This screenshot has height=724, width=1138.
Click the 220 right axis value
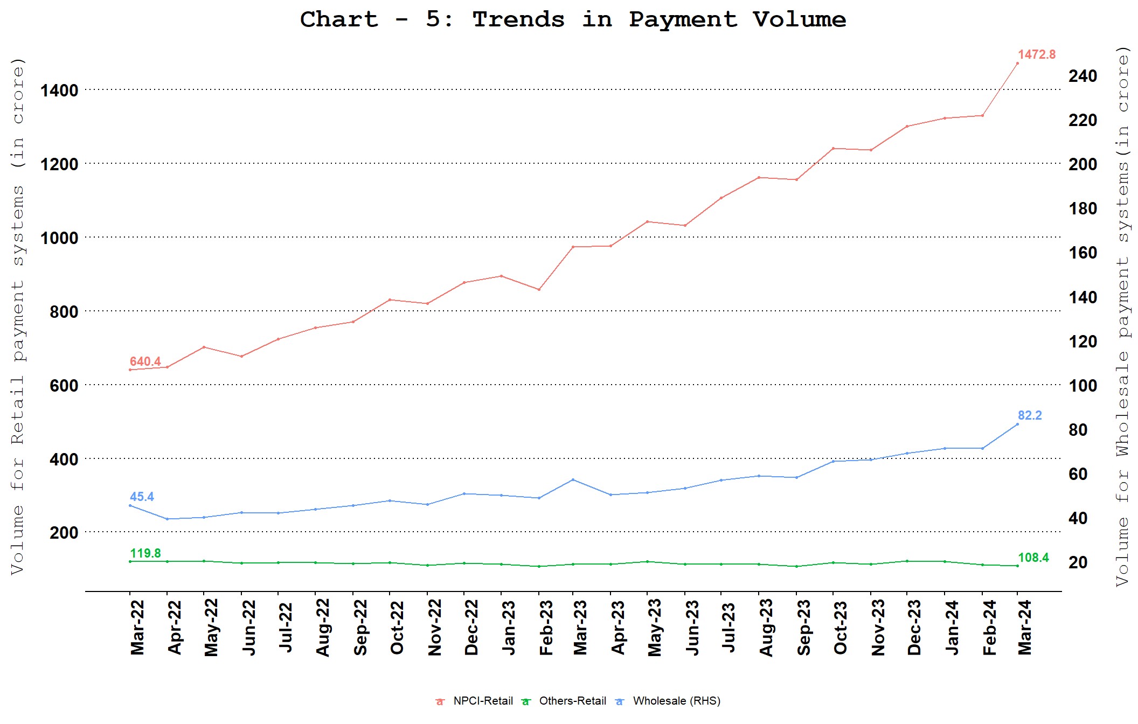pos(1083,120)
